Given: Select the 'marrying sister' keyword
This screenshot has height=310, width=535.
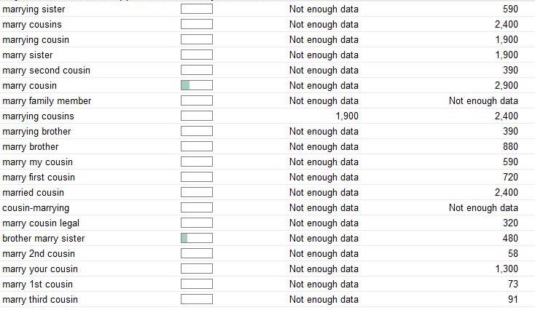Looking at the screenshot, I should [x=34, y=9].
